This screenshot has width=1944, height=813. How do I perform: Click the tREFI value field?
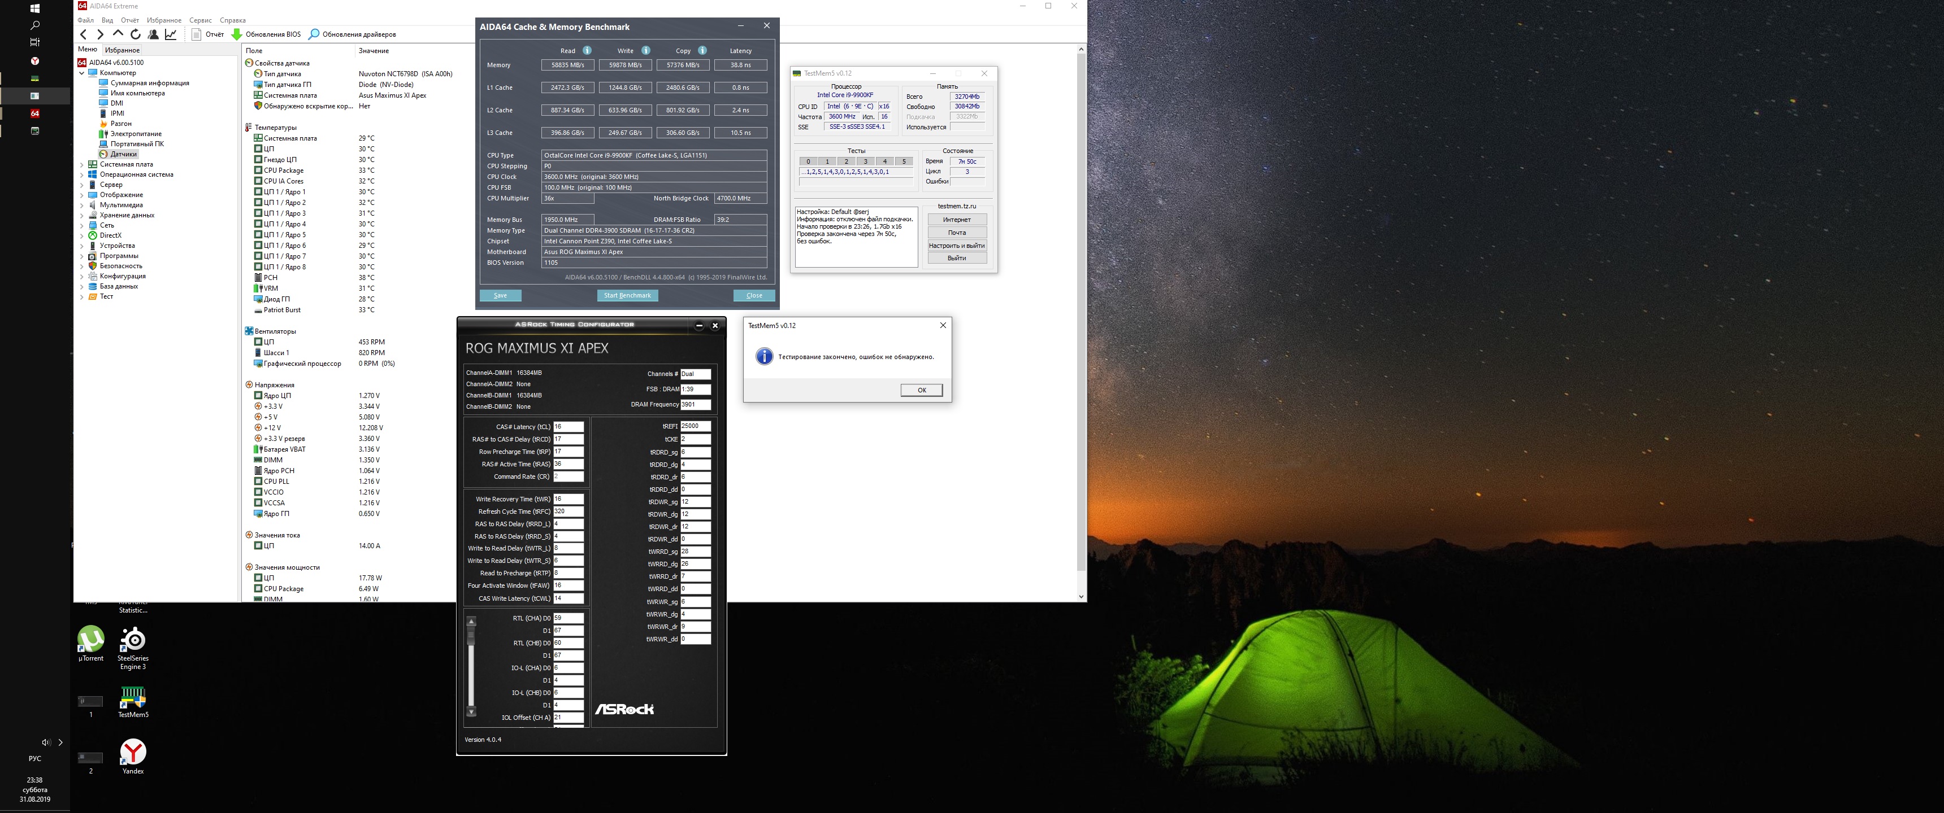695,426
